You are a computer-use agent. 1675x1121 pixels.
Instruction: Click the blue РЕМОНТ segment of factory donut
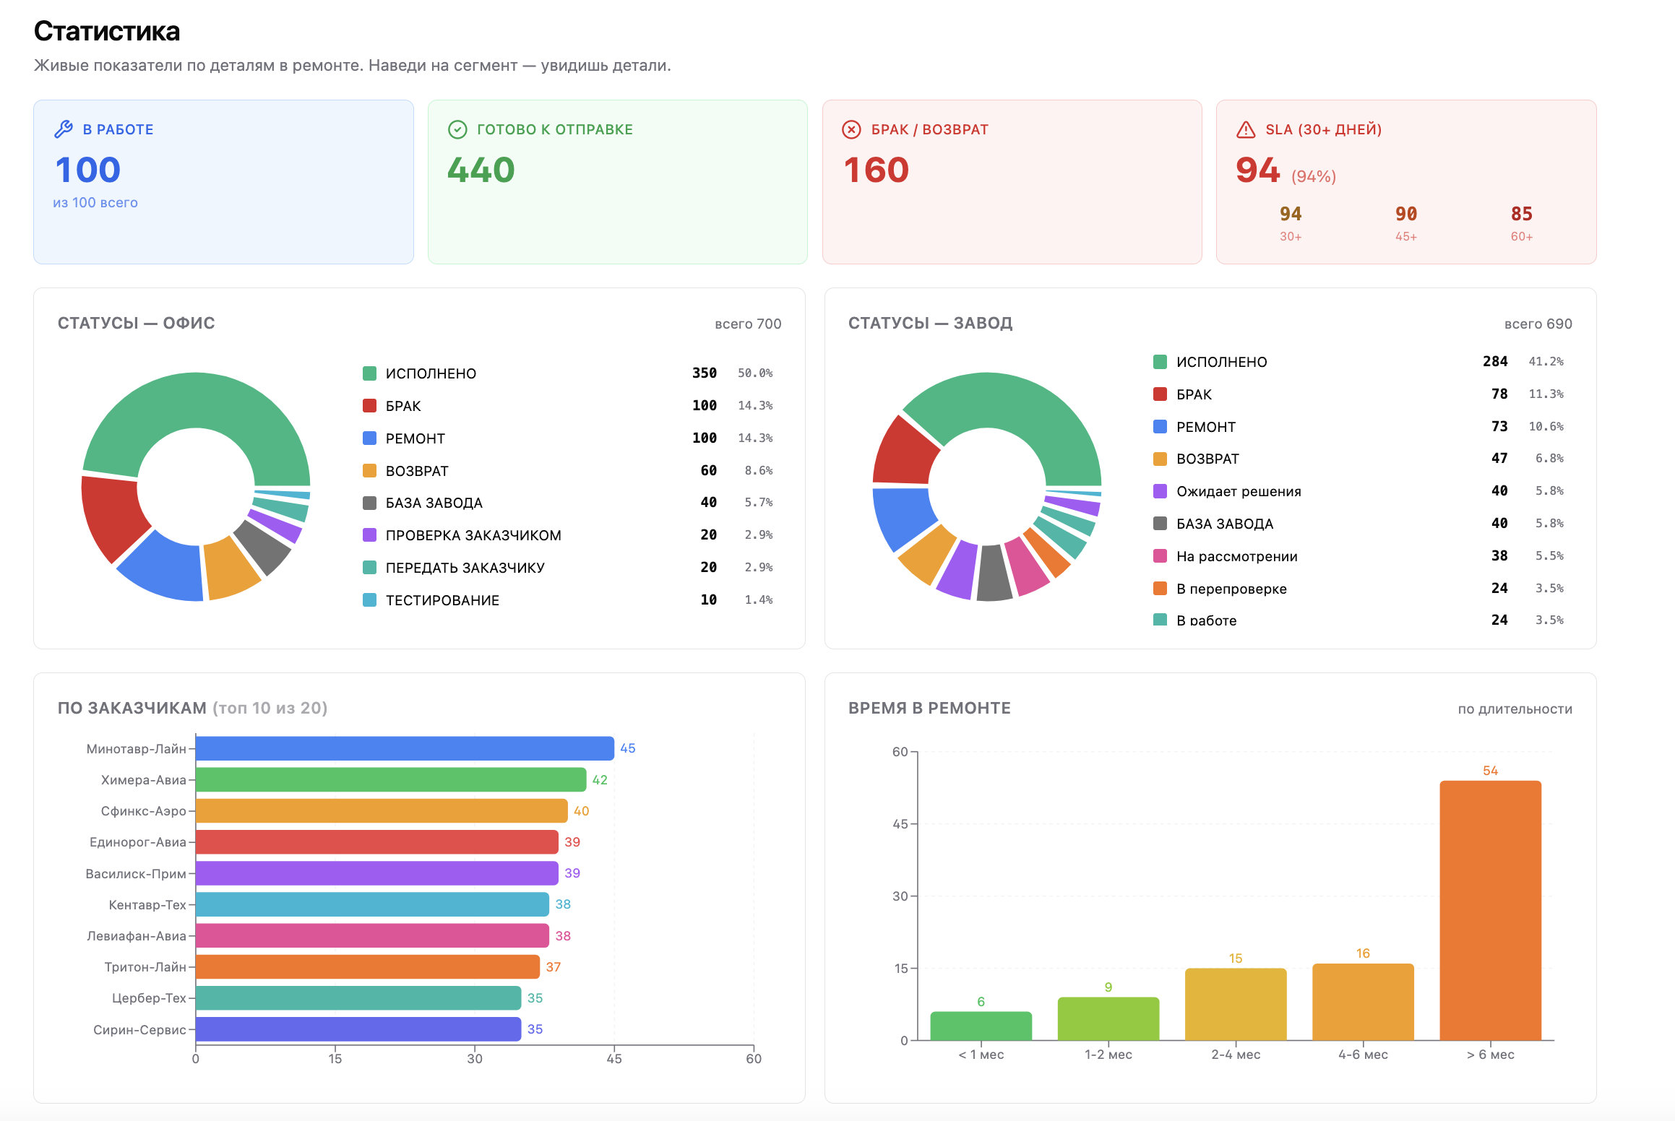click(902, 516)
